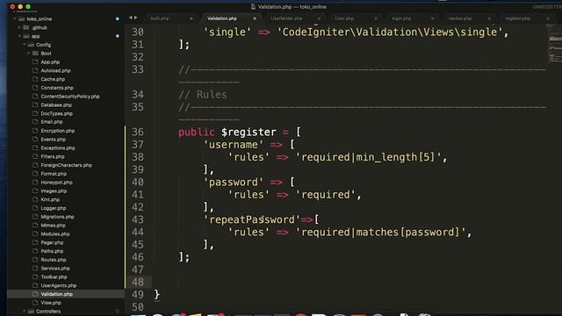Viewport: 562px width, 316px height.
Task: Open Mimes.php from the file tree
Action: 53,226
